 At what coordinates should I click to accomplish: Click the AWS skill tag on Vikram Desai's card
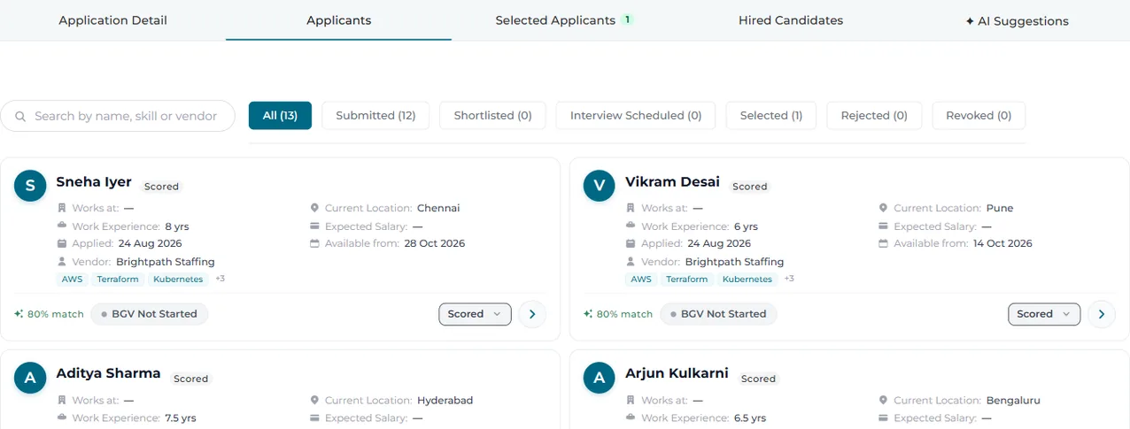(x=640, y=280)
